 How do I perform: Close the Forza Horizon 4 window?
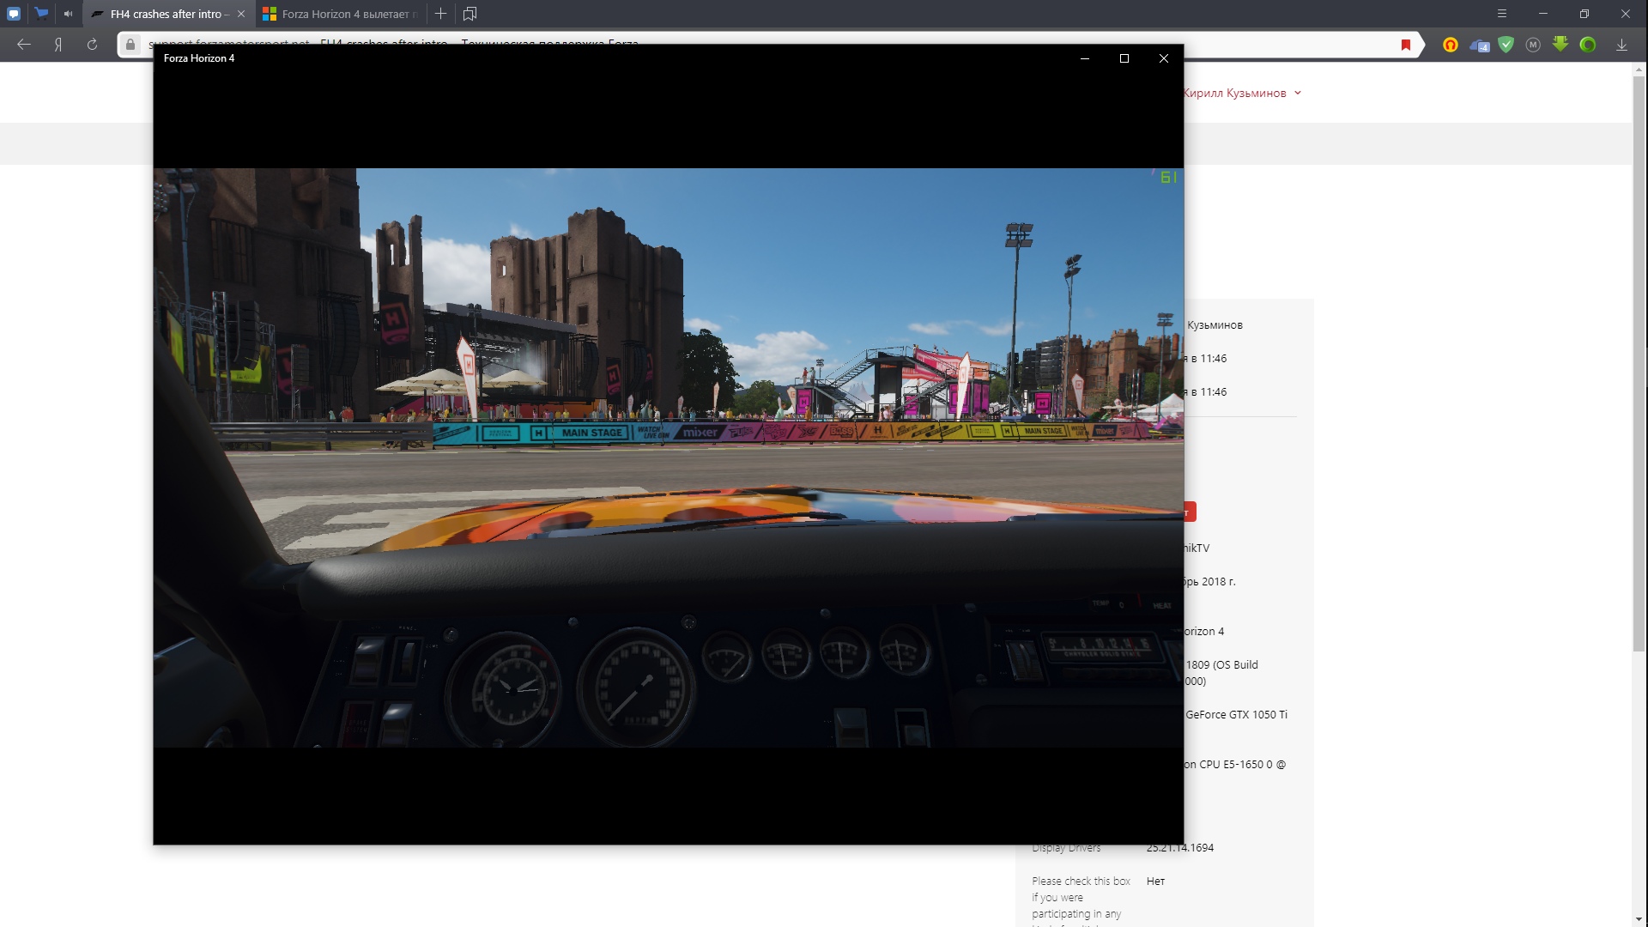[x=1164, y=58]
